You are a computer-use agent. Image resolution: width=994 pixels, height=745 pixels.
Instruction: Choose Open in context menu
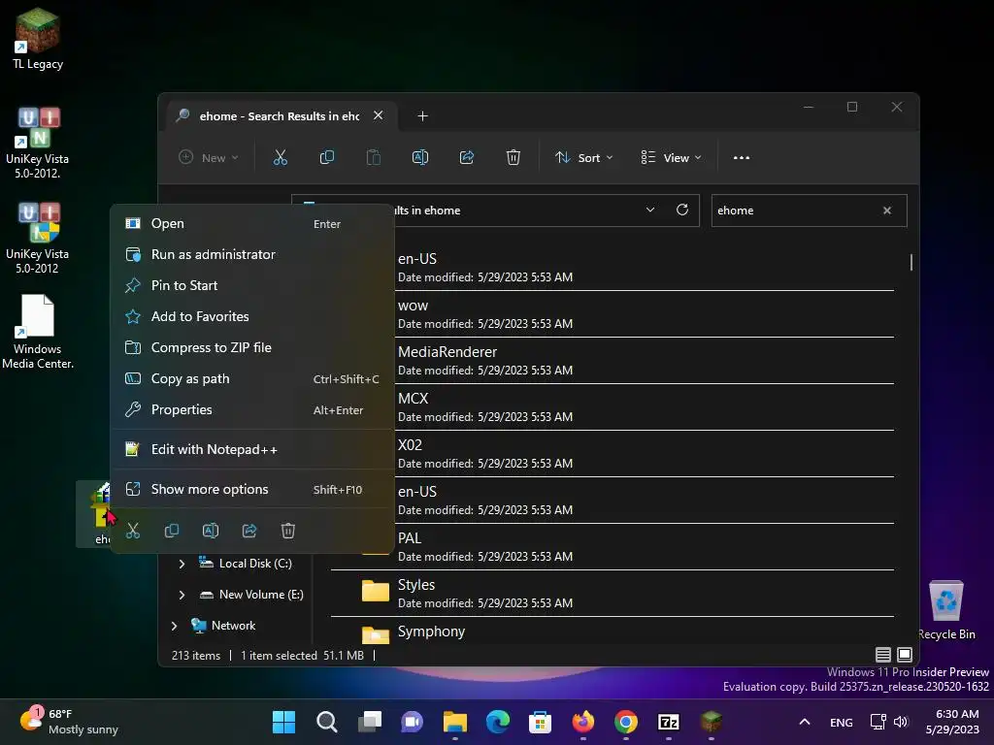pyautogui.click(x=252, y=224)
